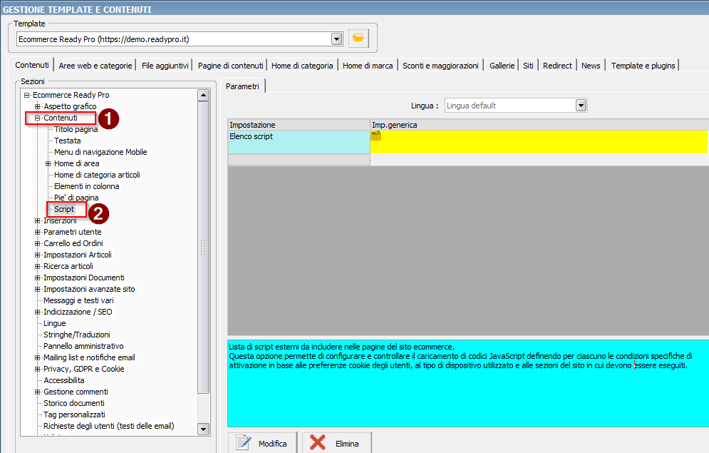Open the Template dropdown arrow
This screenshot has width=709, height=453.
pyautogui.click(x=336, y=39)
